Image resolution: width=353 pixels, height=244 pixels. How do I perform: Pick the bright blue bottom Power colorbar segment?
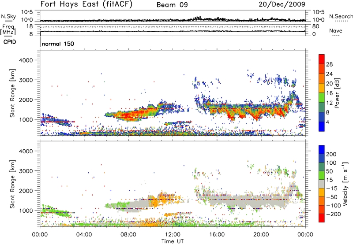click(322, 126)
